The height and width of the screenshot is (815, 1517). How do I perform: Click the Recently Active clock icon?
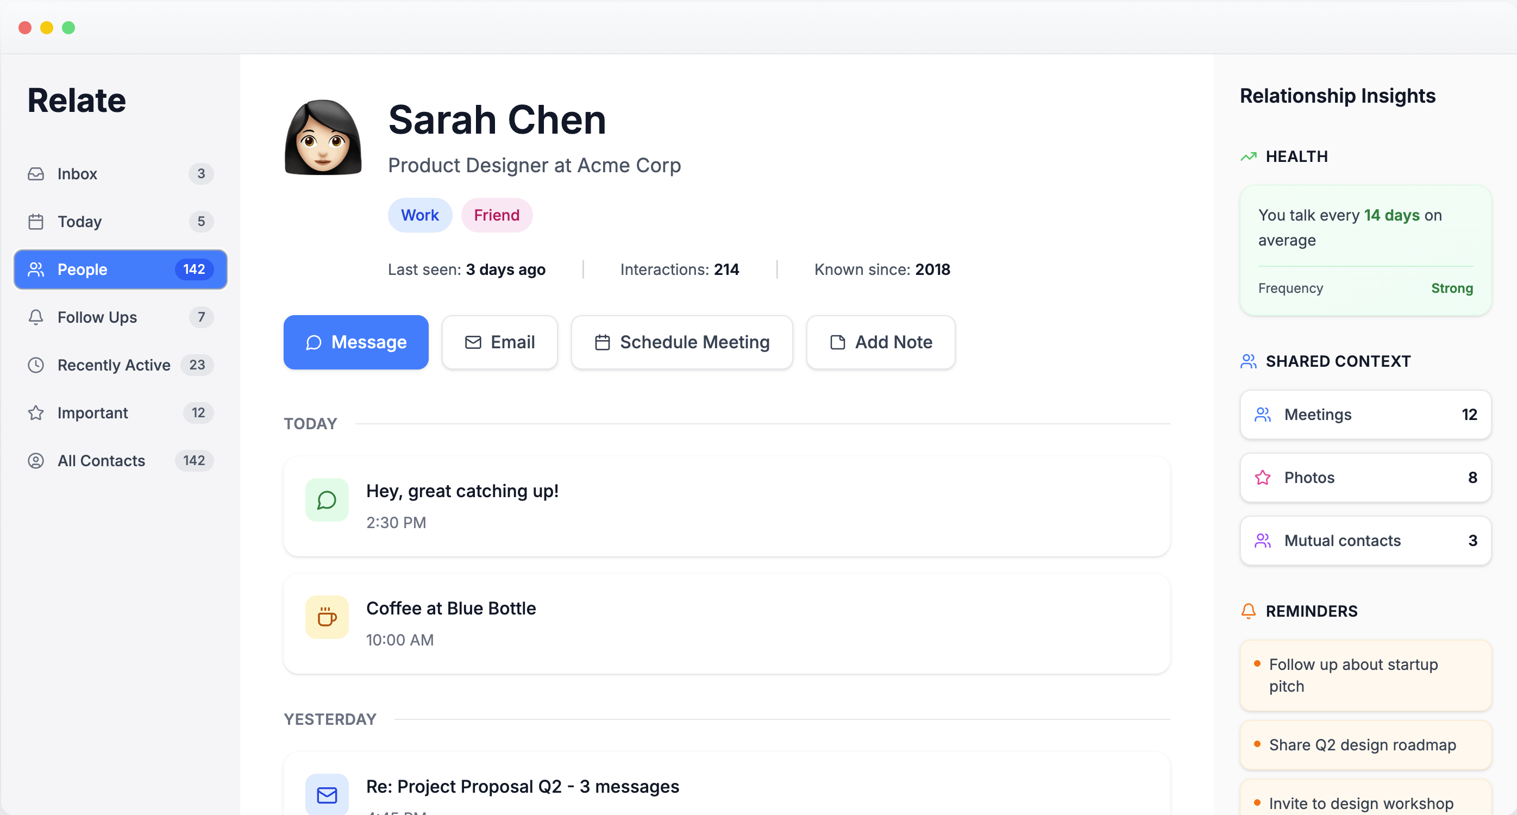36,365
